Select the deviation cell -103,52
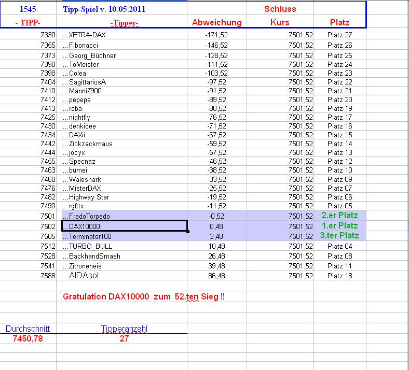This screenshot has height=370, width=409. coord(217,73)
